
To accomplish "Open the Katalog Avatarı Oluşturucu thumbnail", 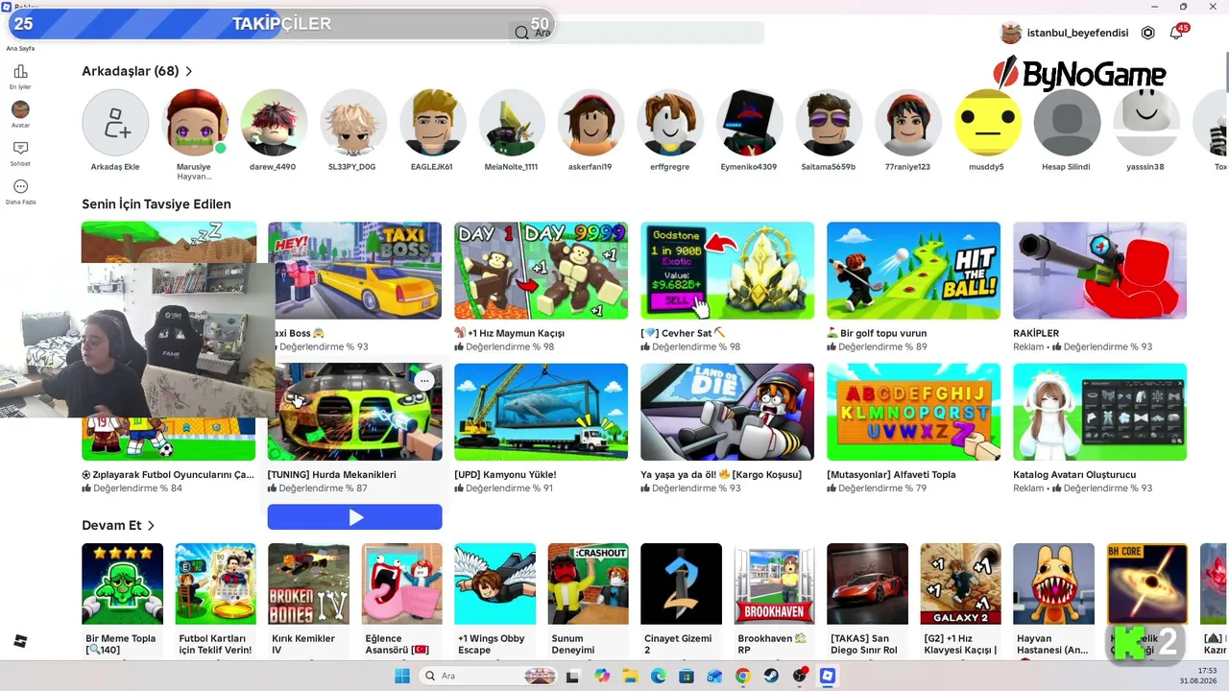I will (x=1100, y=412).
